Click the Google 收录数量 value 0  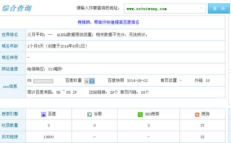[95, 126]
